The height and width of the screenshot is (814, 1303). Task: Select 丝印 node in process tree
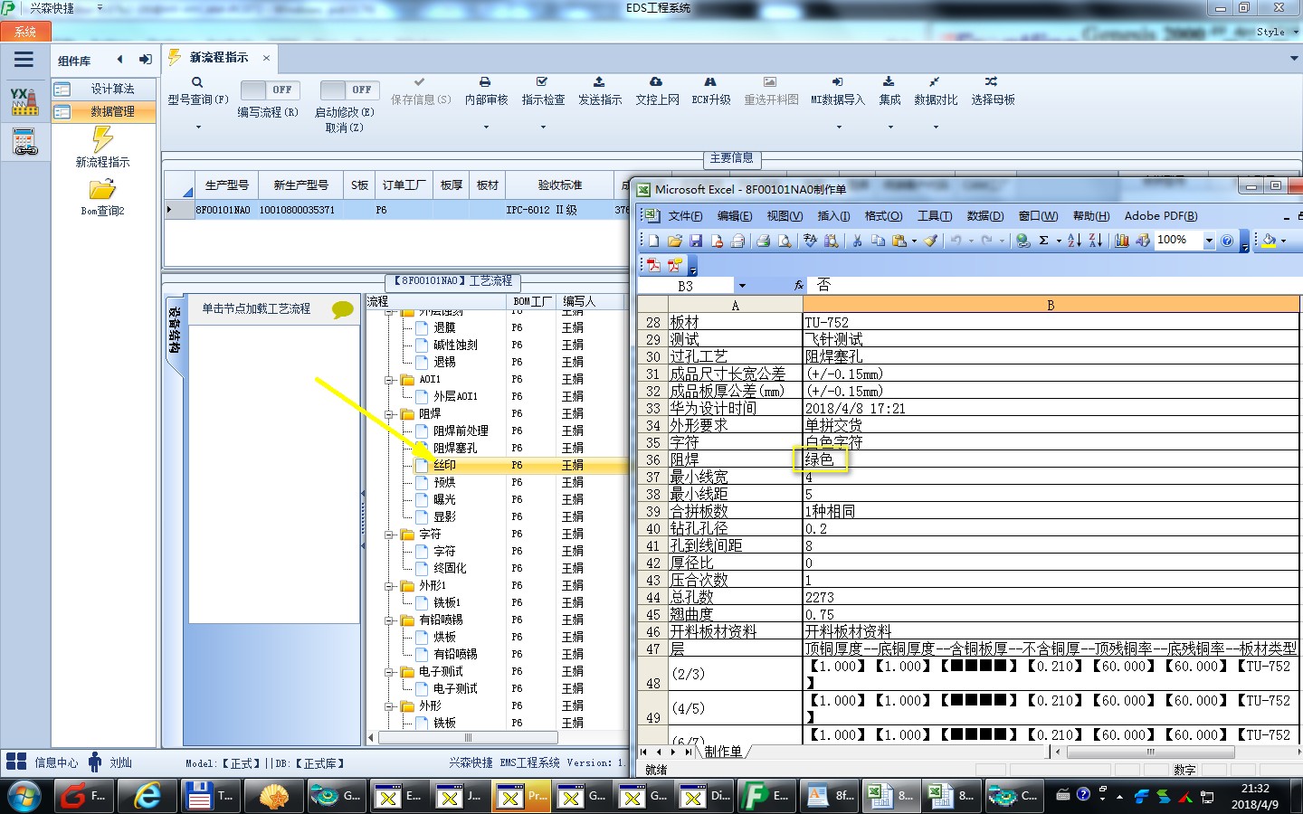444,465
